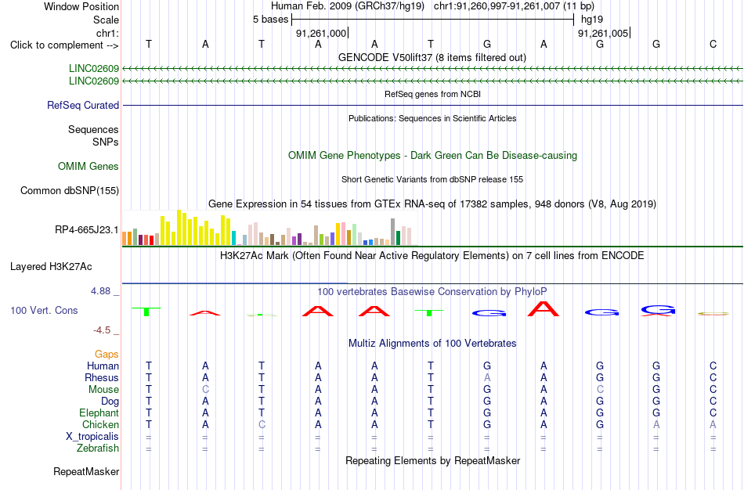The width and height of the screenshot is (744, 490).
Task: Click the orange Gaps label
Action: point(107,355)
